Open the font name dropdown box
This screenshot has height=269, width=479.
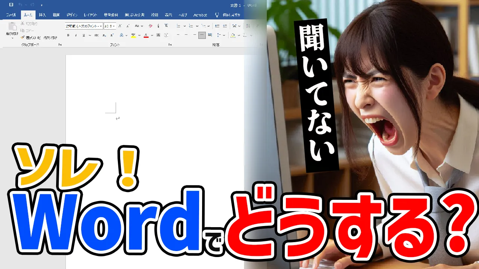(84, 26)
